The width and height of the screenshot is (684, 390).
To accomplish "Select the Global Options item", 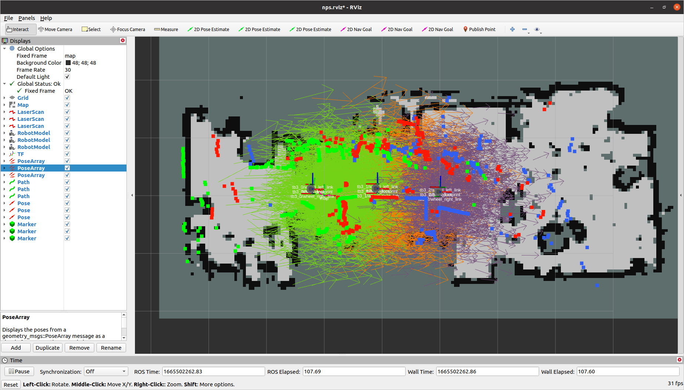I will click(x=36, y=49).
